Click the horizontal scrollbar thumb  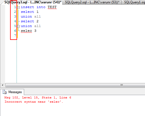(75, 85)
